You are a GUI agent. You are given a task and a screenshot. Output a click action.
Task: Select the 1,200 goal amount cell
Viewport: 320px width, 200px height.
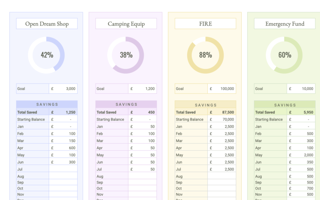142,89
